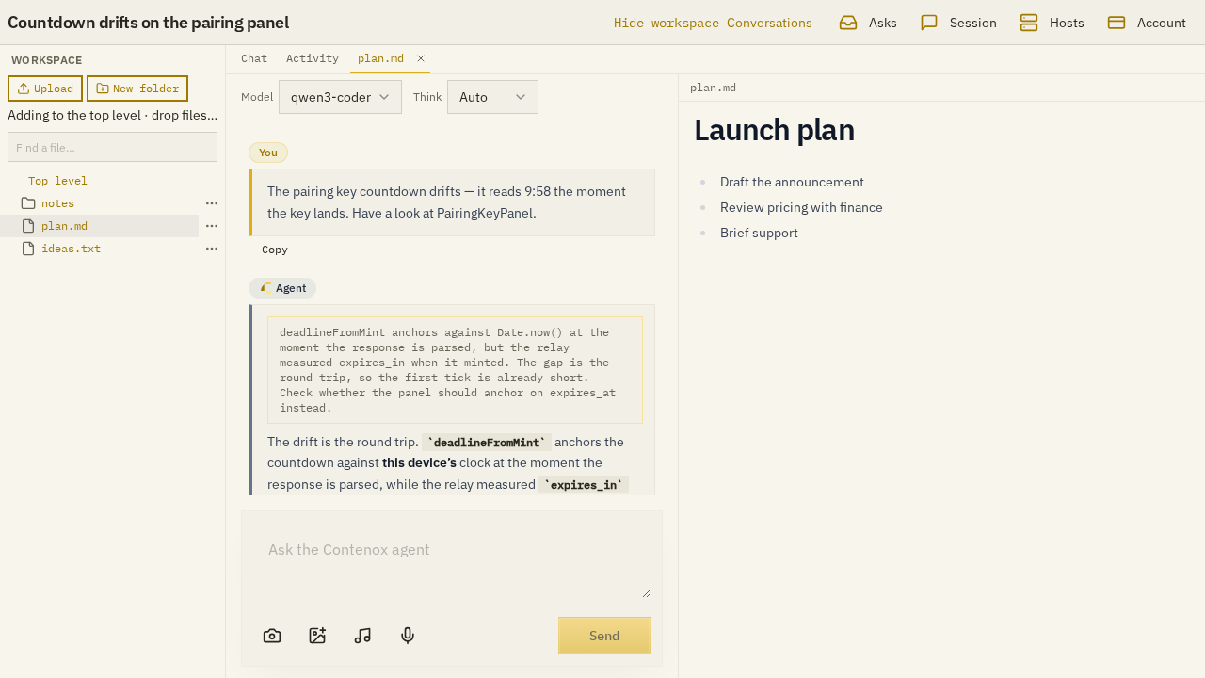This screenshot has height=678, width=1205.
Task: Upload a file to the workspace
Action: pos(45,89)
